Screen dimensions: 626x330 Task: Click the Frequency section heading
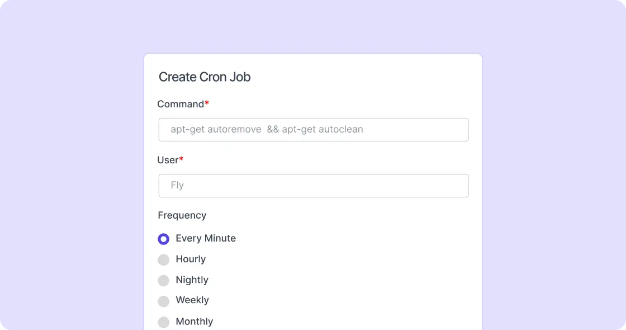click(182, 215)
